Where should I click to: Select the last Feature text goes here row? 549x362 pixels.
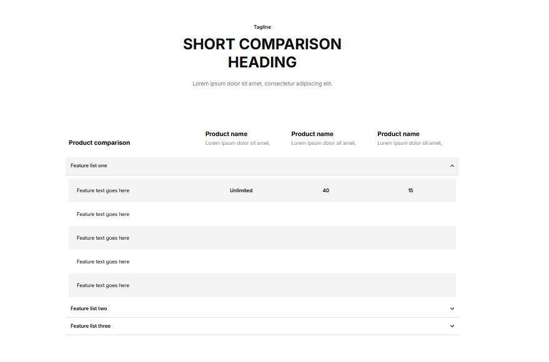tap(102, 285)
